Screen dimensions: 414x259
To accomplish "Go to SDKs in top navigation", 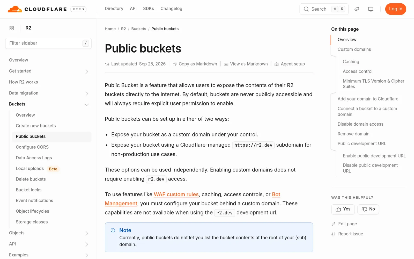I will point(149,9).
